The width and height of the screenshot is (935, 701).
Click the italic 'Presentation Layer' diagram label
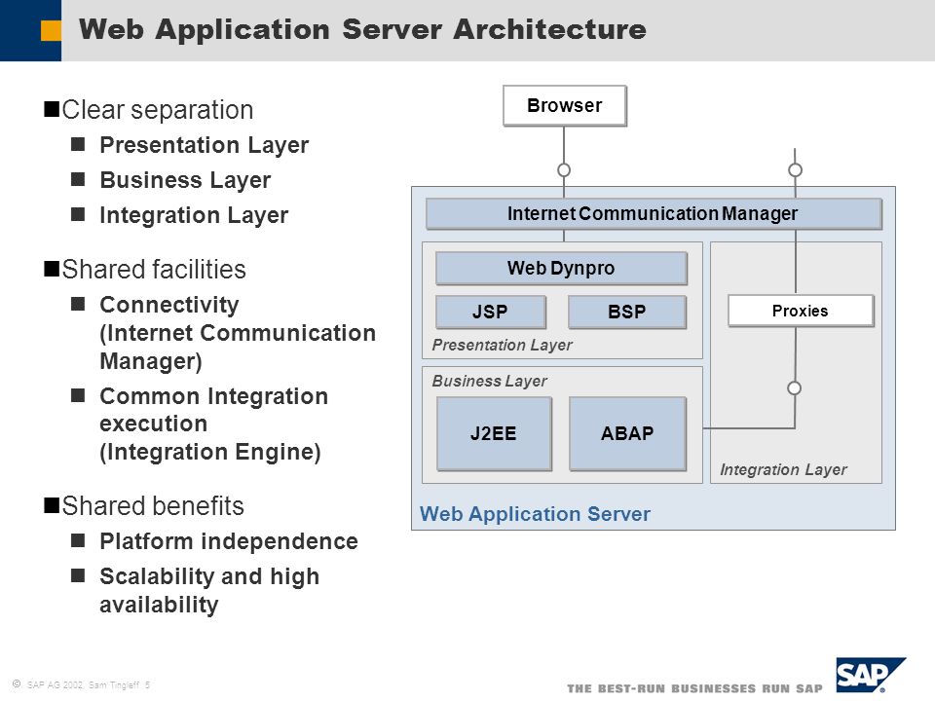(x=503, y=345)
